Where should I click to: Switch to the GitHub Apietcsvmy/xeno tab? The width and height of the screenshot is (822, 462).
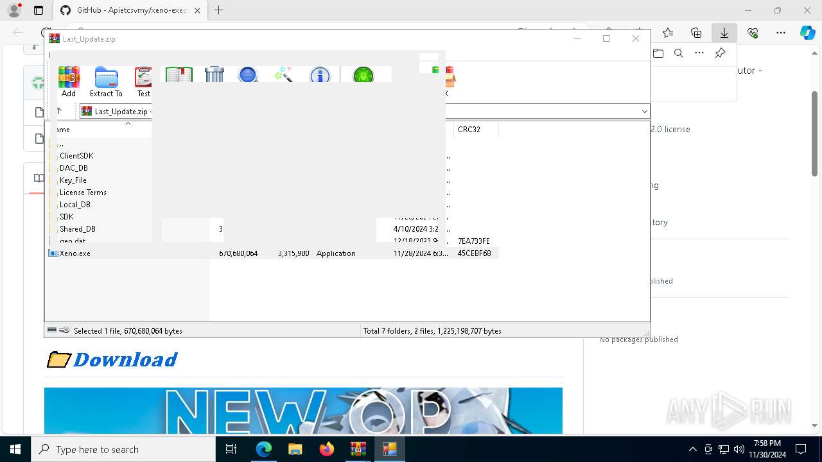click(131, 10)
